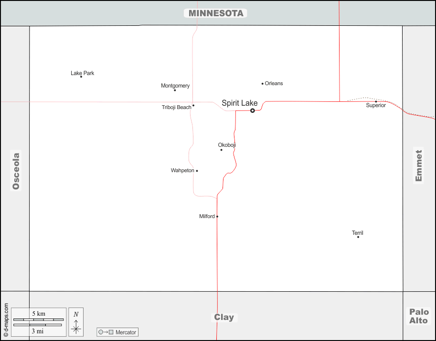Click the Orleans town dot marker

(x=263, y=84)
